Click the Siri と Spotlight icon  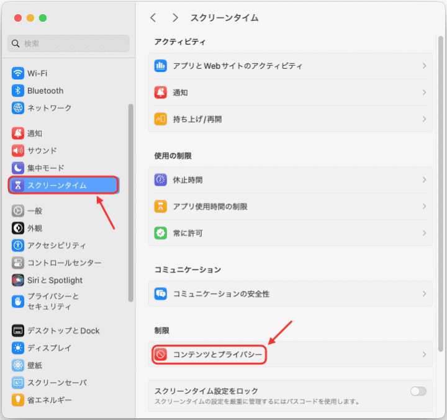[x=17, y=280]
